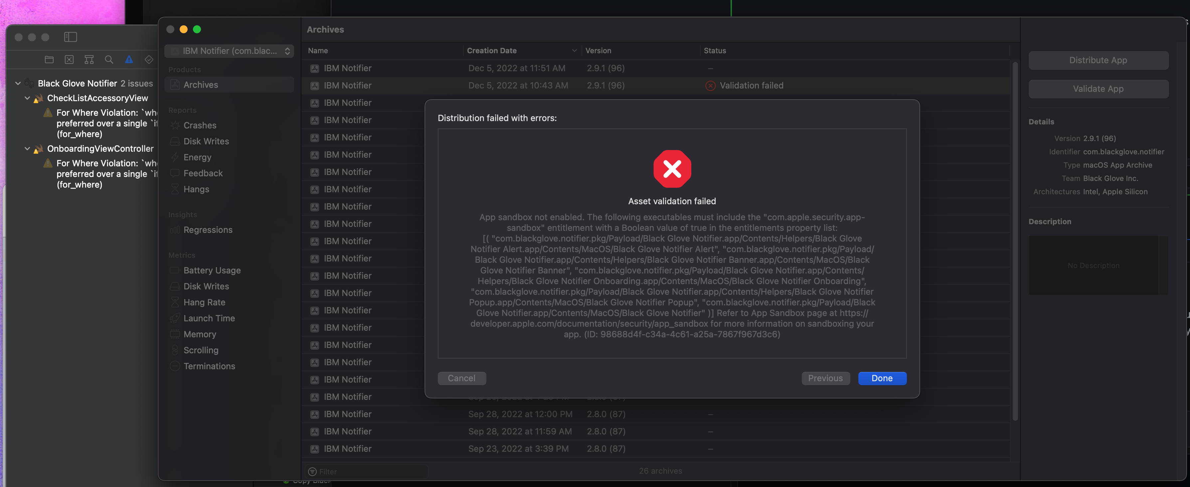Click '26 archives' count label

pyautogui.click(x=660, y=471)
